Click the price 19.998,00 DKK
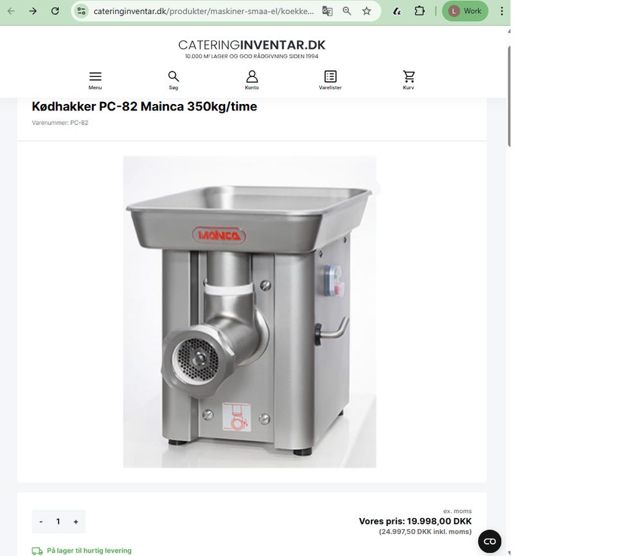The width and height of the screenshot is (617, 556). [x=439, y=521]
